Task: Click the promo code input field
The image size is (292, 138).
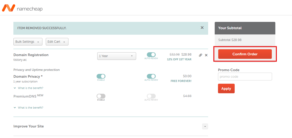Action: pos(245,76)
